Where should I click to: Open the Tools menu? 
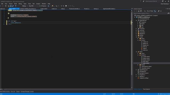click(29, 4)
